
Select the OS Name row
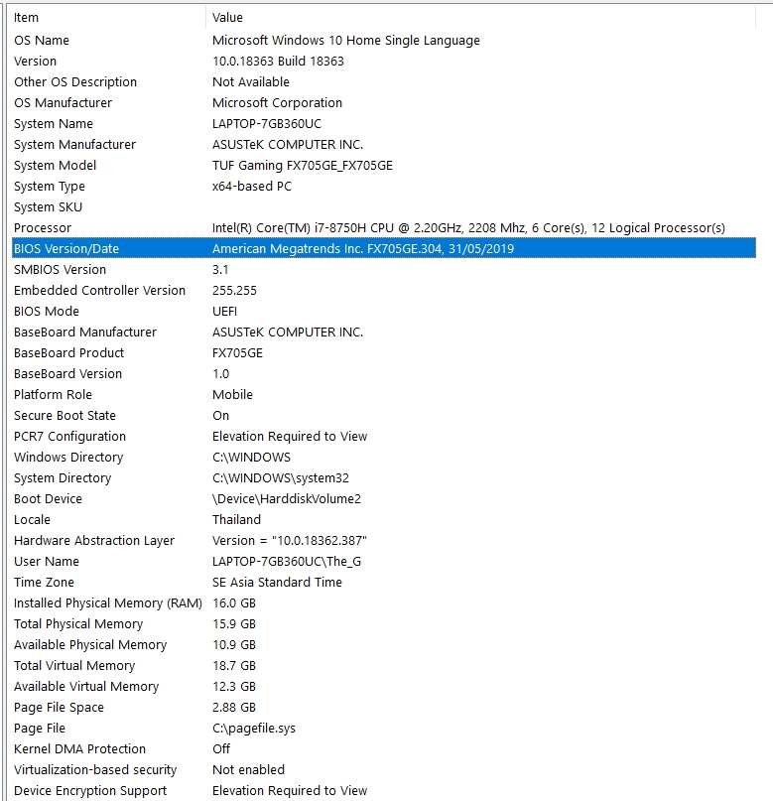383,41
